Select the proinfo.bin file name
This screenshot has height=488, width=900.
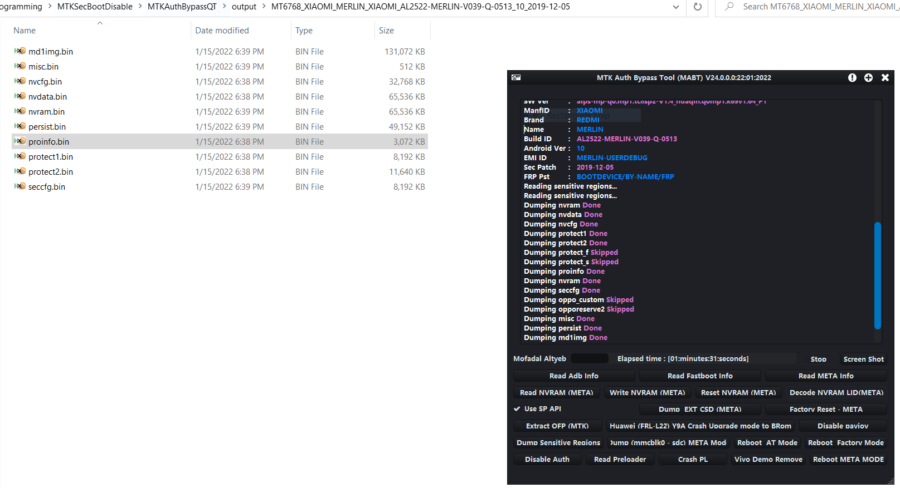(x=49, y=142)
